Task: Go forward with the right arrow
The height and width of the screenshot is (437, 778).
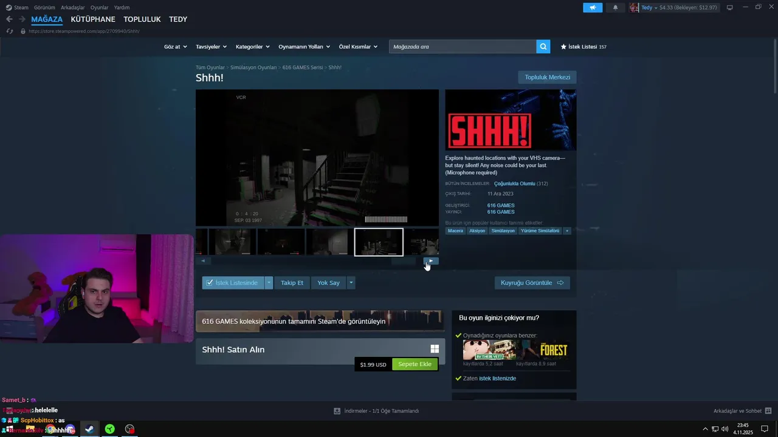Action: (x=22, y=19)
